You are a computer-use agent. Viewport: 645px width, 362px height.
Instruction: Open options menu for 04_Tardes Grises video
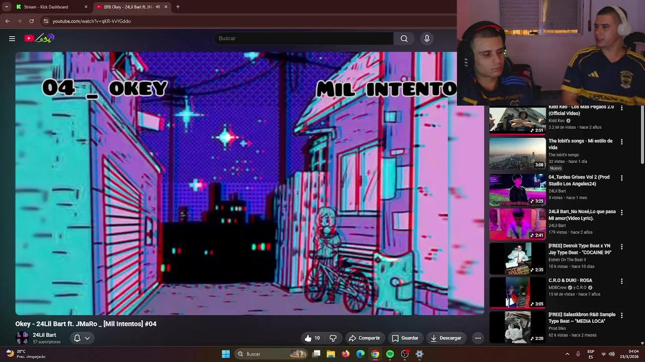click(621, 178)
